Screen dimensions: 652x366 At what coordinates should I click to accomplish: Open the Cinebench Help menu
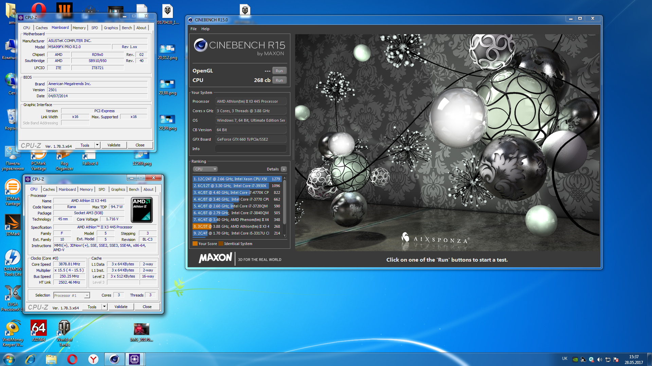click(205, 29)
